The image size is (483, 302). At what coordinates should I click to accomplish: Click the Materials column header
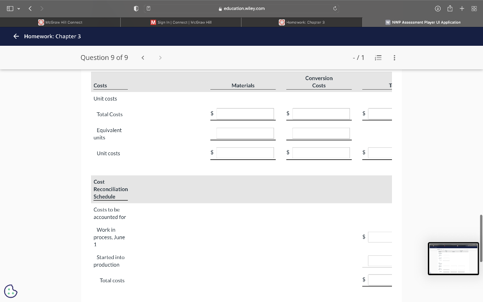[243, 85]
